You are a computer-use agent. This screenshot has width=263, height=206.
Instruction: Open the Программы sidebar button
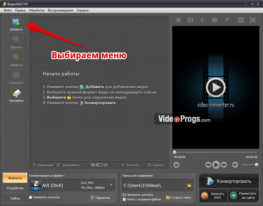pyautogui.click(x=16, y=96)
